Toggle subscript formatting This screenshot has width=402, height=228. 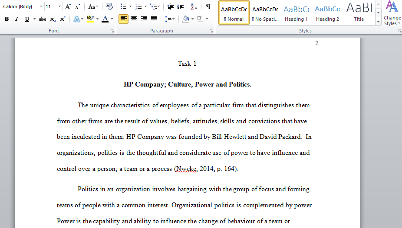pos(53,19)
